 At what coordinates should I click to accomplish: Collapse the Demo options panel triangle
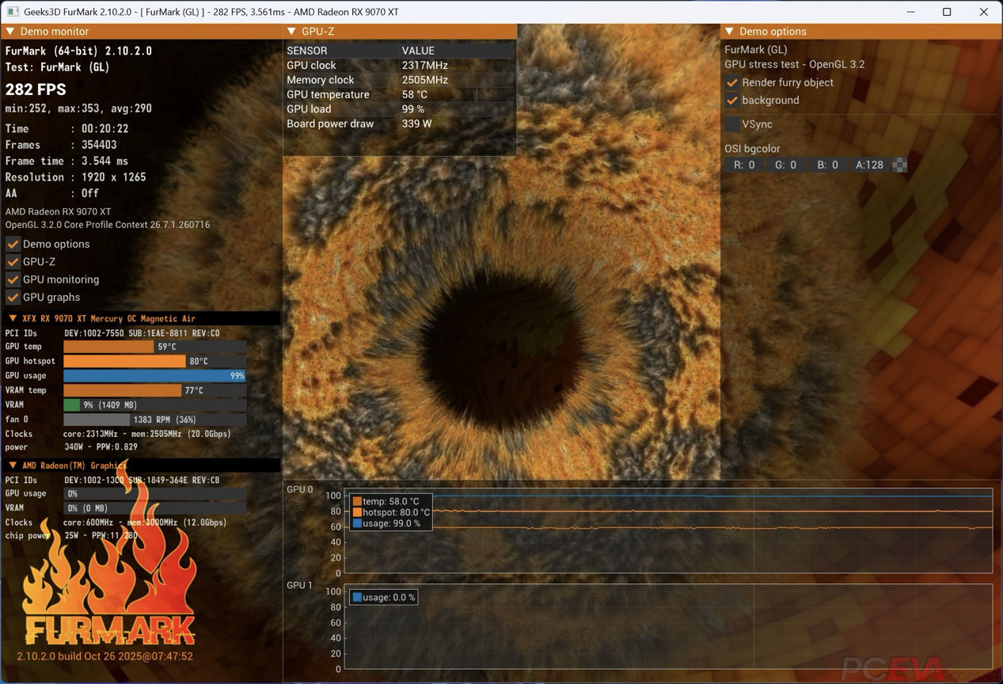pyautogui.click(x=729, y=32)
